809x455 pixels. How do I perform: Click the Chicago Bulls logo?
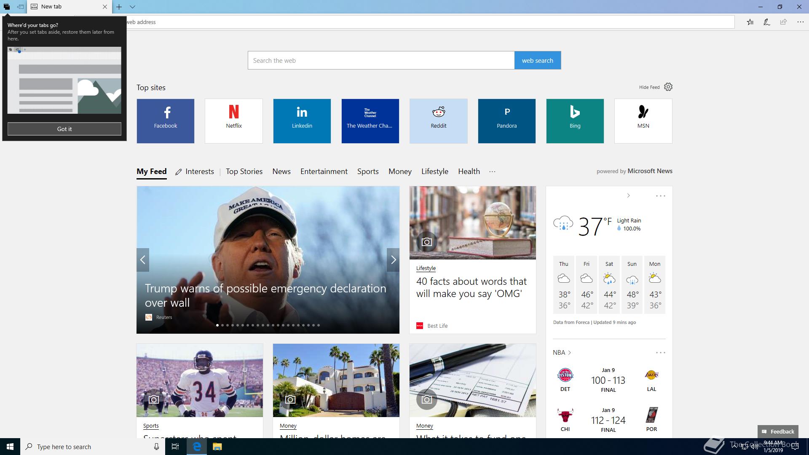pyautogui.click(x=565, y=415)
